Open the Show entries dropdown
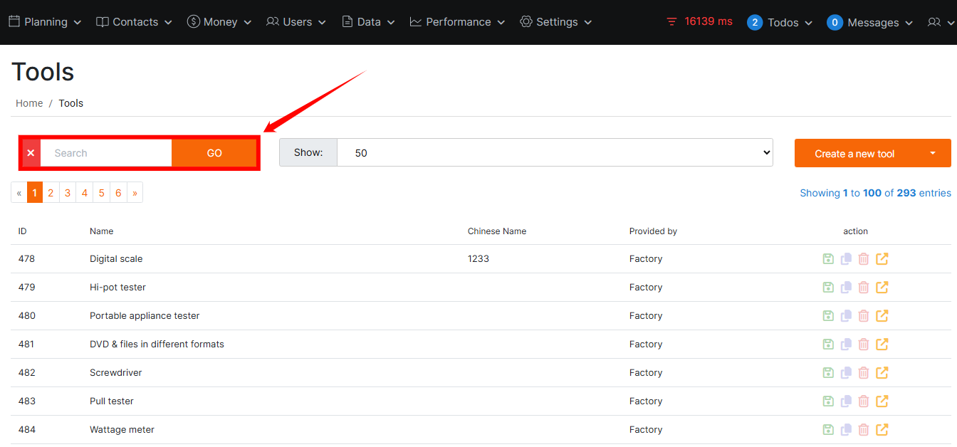 pyautogui.click(x=554, y=153)
